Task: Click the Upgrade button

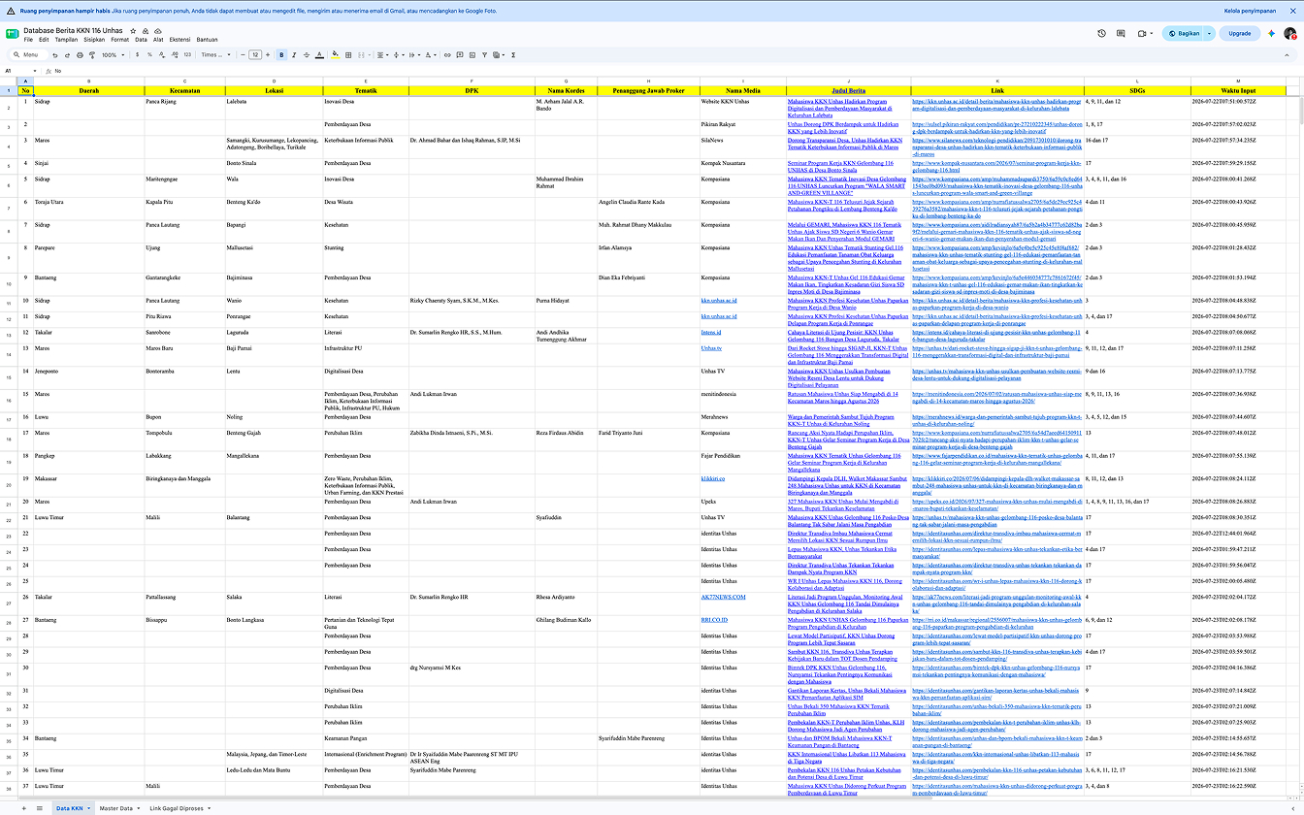Action: [x=1240, y=33]
